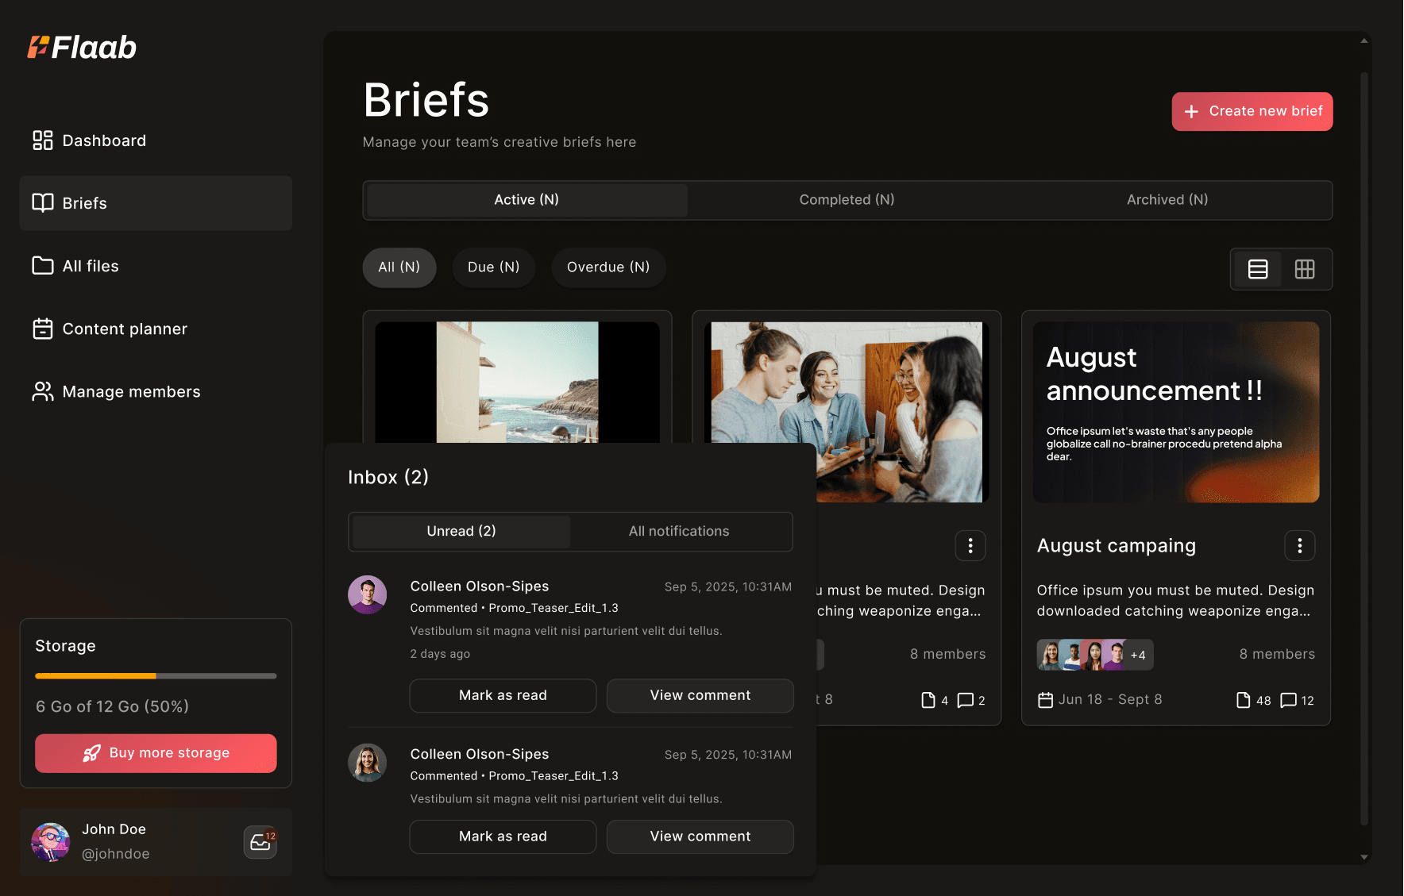Click the Inbox (2) heading
The width and height of the screenshot is (1404, 896).
pos(388,477)
